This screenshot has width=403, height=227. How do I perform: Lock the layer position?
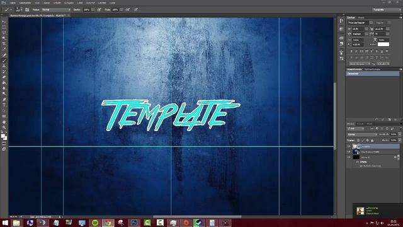(367, 140)
